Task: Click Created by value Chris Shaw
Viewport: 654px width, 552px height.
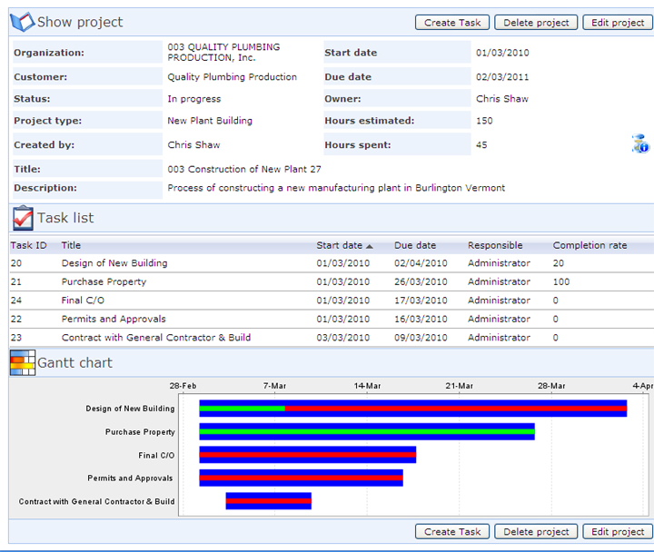Action: coord(193,144)
